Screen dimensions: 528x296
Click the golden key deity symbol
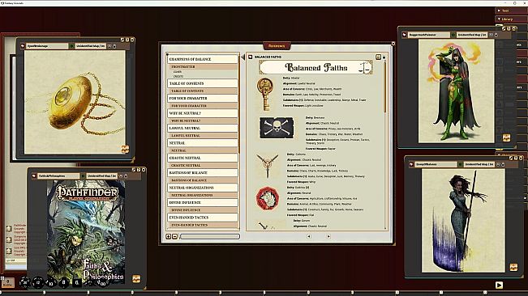coord(265,95)
